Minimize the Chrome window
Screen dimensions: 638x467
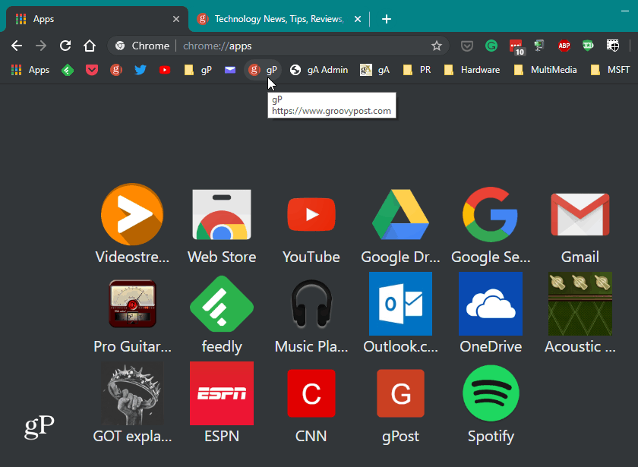point(625,11)
